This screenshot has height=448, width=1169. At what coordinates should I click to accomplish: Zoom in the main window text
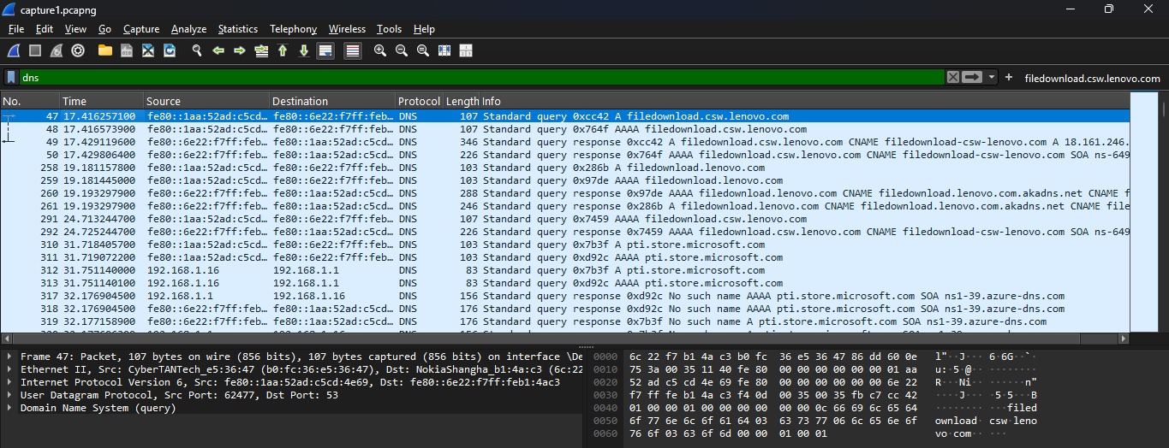380,51
